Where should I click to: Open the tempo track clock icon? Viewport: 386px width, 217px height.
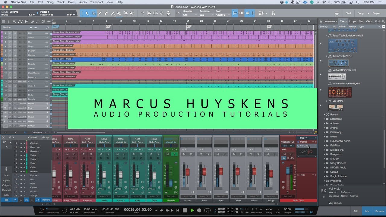43,21
